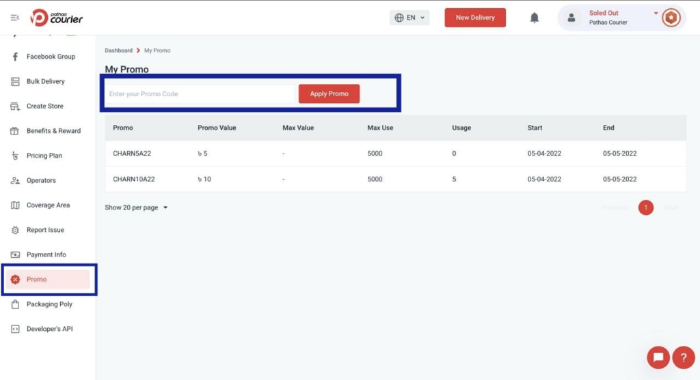Go to Payment Info in sidebar
This screenshot has height=380, width=700.
coord(46,254)
